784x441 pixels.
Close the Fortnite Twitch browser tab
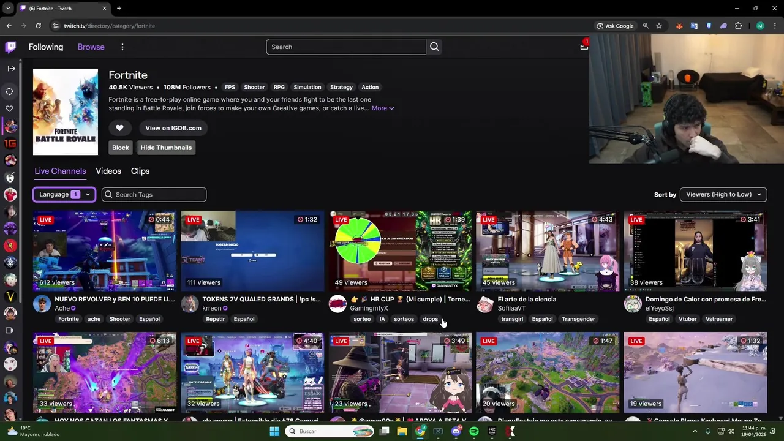click(104, 8)
